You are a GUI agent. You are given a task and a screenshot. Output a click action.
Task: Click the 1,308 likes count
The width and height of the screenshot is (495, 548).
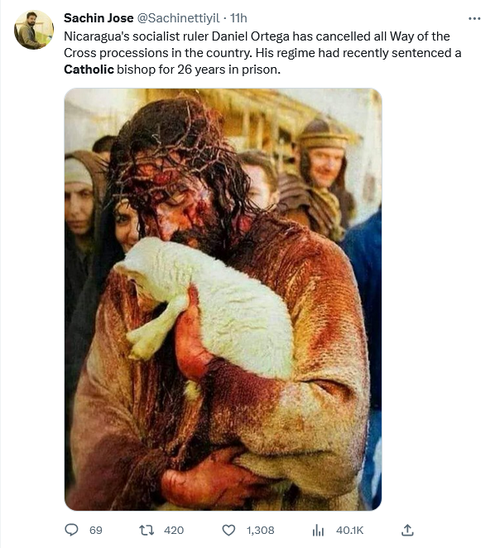(261, 530)
